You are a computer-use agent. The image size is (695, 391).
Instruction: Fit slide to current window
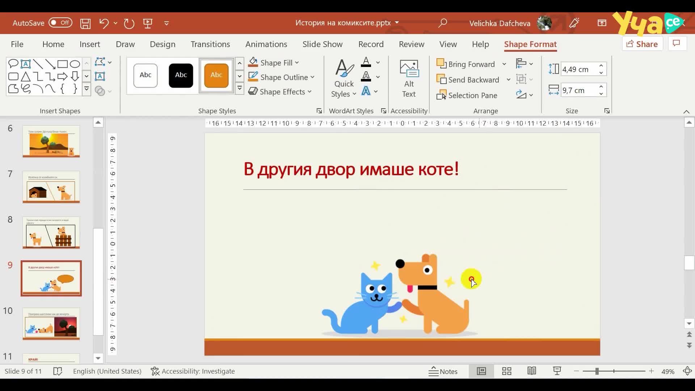pos(687,371)
